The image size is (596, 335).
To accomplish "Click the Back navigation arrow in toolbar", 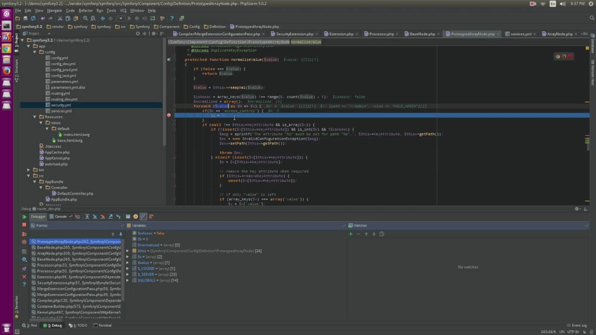I will (102, 19).
